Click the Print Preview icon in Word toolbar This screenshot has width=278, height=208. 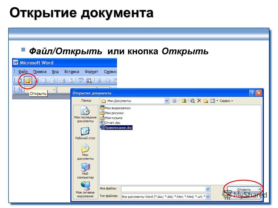point(71,81)
